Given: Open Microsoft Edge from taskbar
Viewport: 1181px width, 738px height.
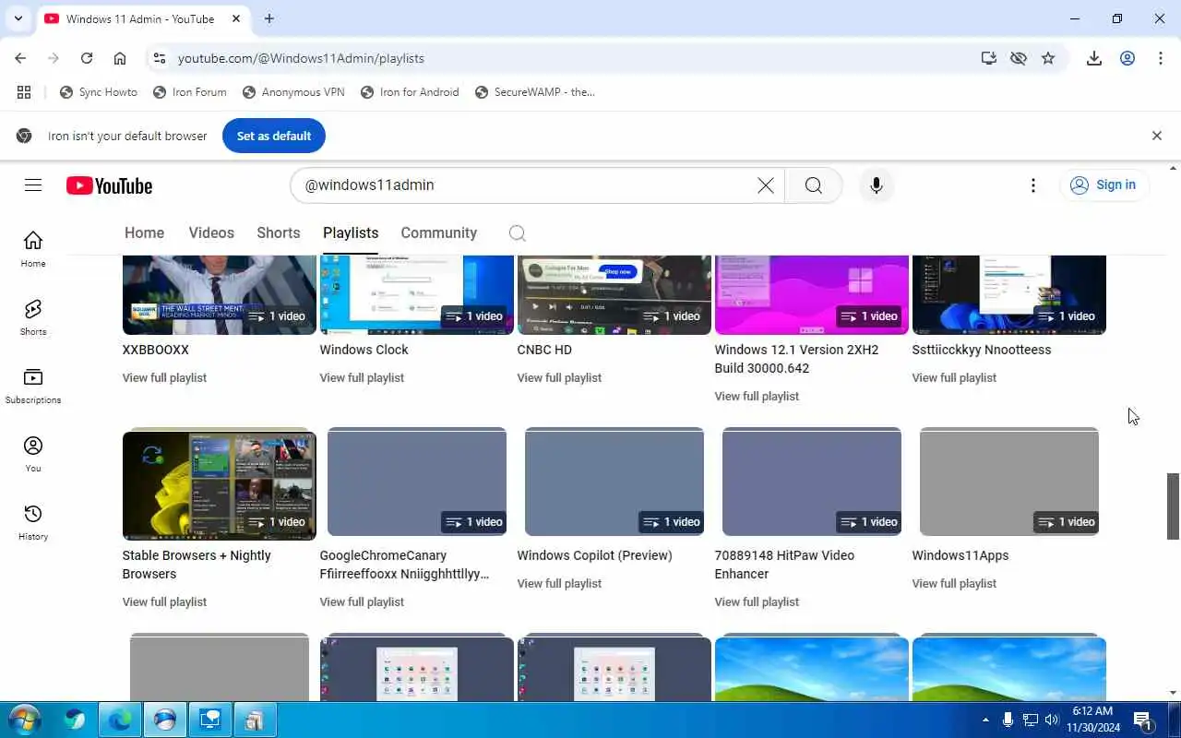Looking at the screenshot, I should coord(120,720).
